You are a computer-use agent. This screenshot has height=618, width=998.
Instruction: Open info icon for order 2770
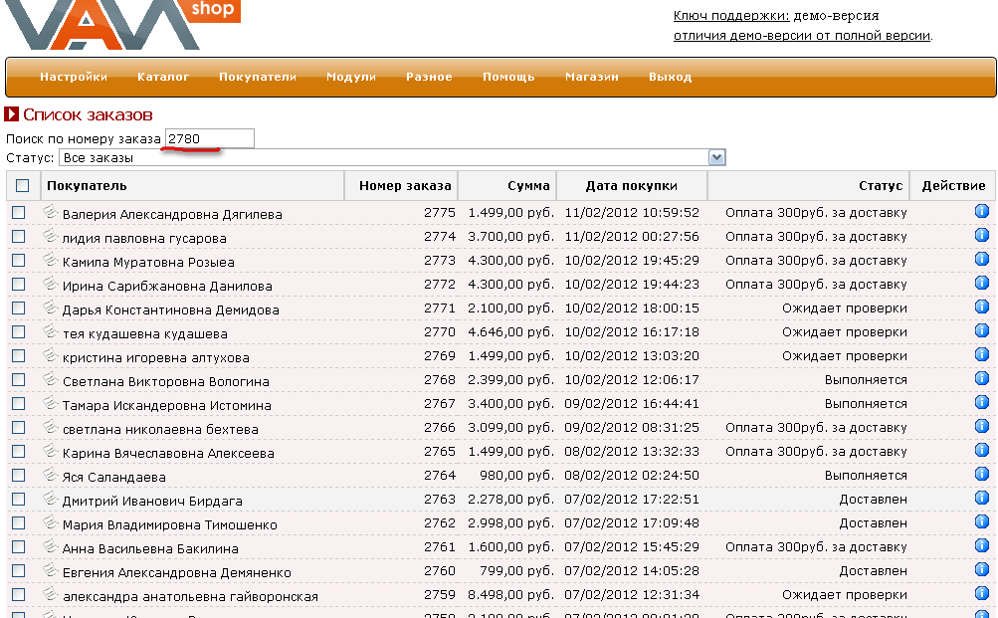pyautogui.click(x=981, y=330)
